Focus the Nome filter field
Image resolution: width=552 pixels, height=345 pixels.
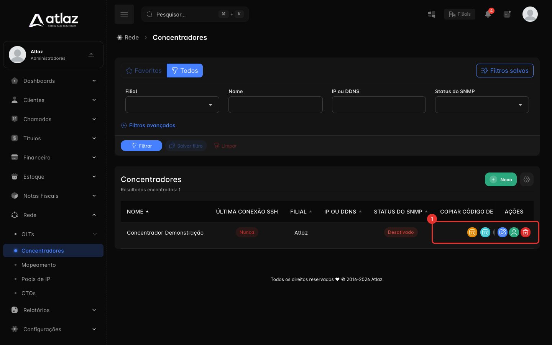pyautogui.click(x=275, y=105)
